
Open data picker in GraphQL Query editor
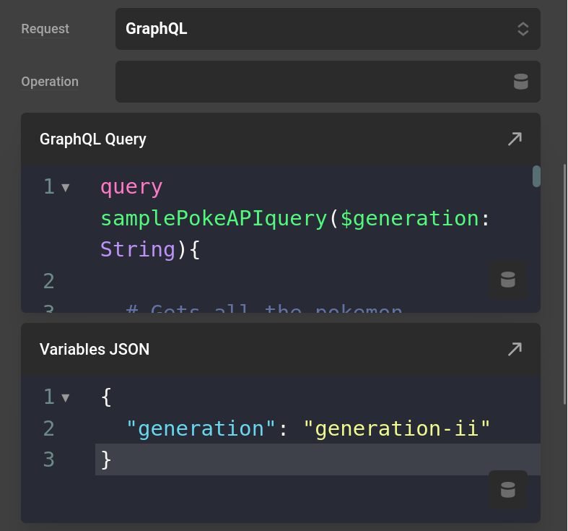508,280
